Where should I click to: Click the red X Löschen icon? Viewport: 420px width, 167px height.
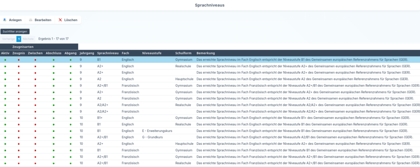(x=60, y=20)
